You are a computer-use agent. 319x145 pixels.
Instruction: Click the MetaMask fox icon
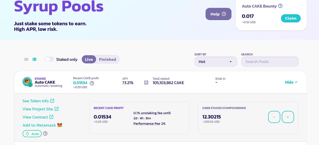coord(60,125)
